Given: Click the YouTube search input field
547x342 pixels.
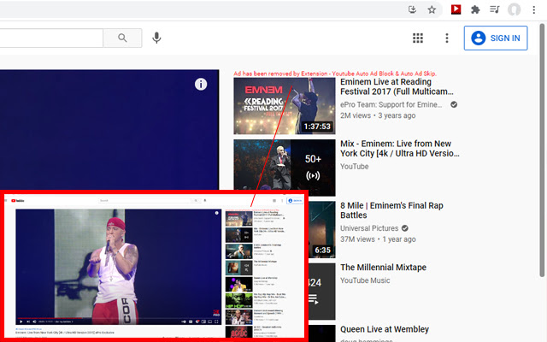Looking at the screenshot, I should (x=51, y=38).
